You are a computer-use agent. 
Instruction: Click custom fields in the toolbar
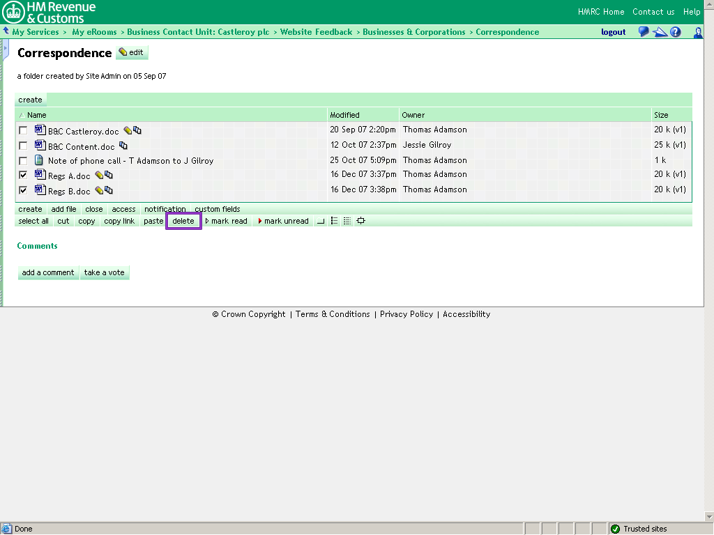[217, 209]
